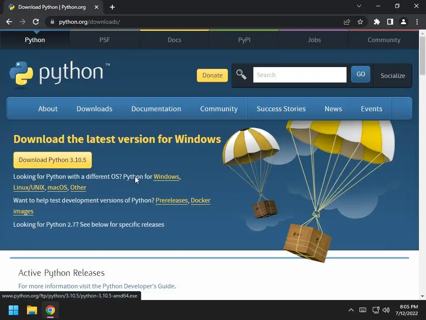Open File Explorer from the taskbar

tap(32, 310)
